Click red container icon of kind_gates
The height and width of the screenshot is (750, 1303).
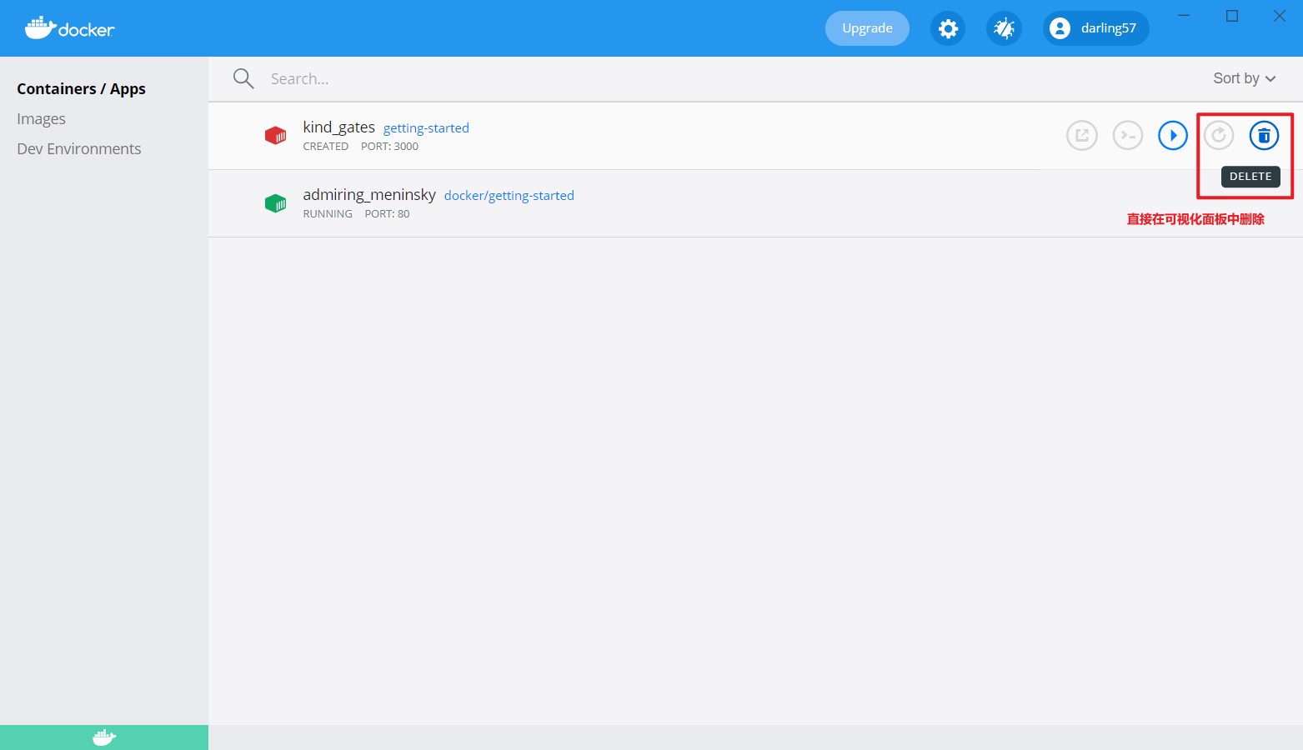point(275,135)
